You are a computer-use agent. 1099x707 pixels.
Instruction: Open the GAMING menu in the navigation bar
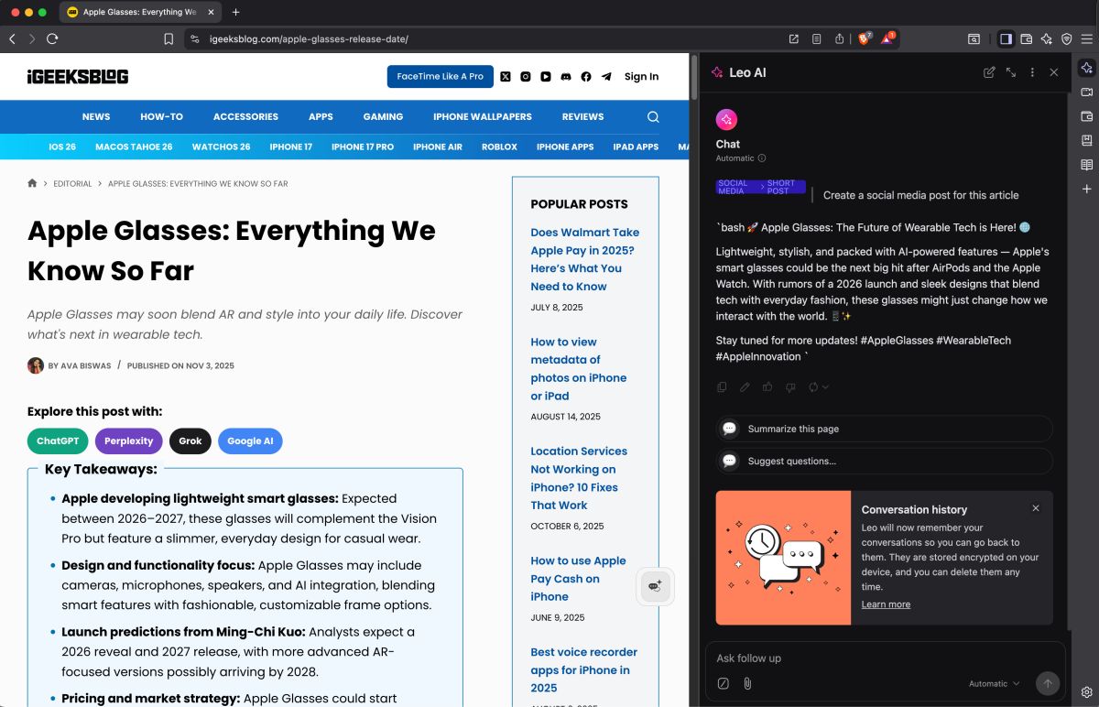[x=383, y=117]
